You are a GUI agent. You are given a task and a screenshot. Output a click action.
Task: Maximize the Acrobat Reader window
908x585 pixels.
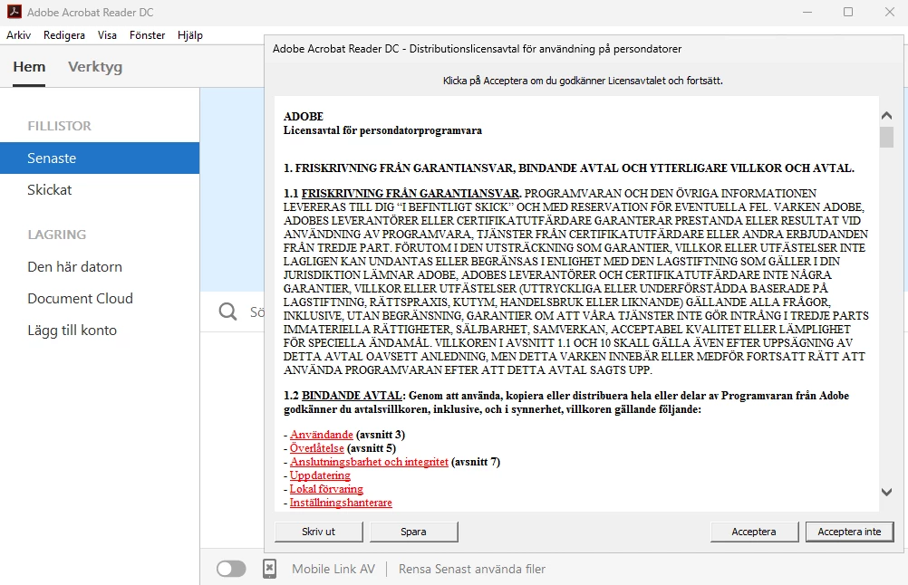click(848, 12)
